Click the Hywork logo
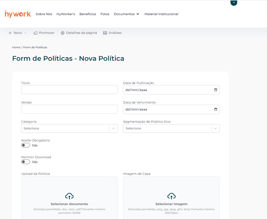 (x=18, y=14)
